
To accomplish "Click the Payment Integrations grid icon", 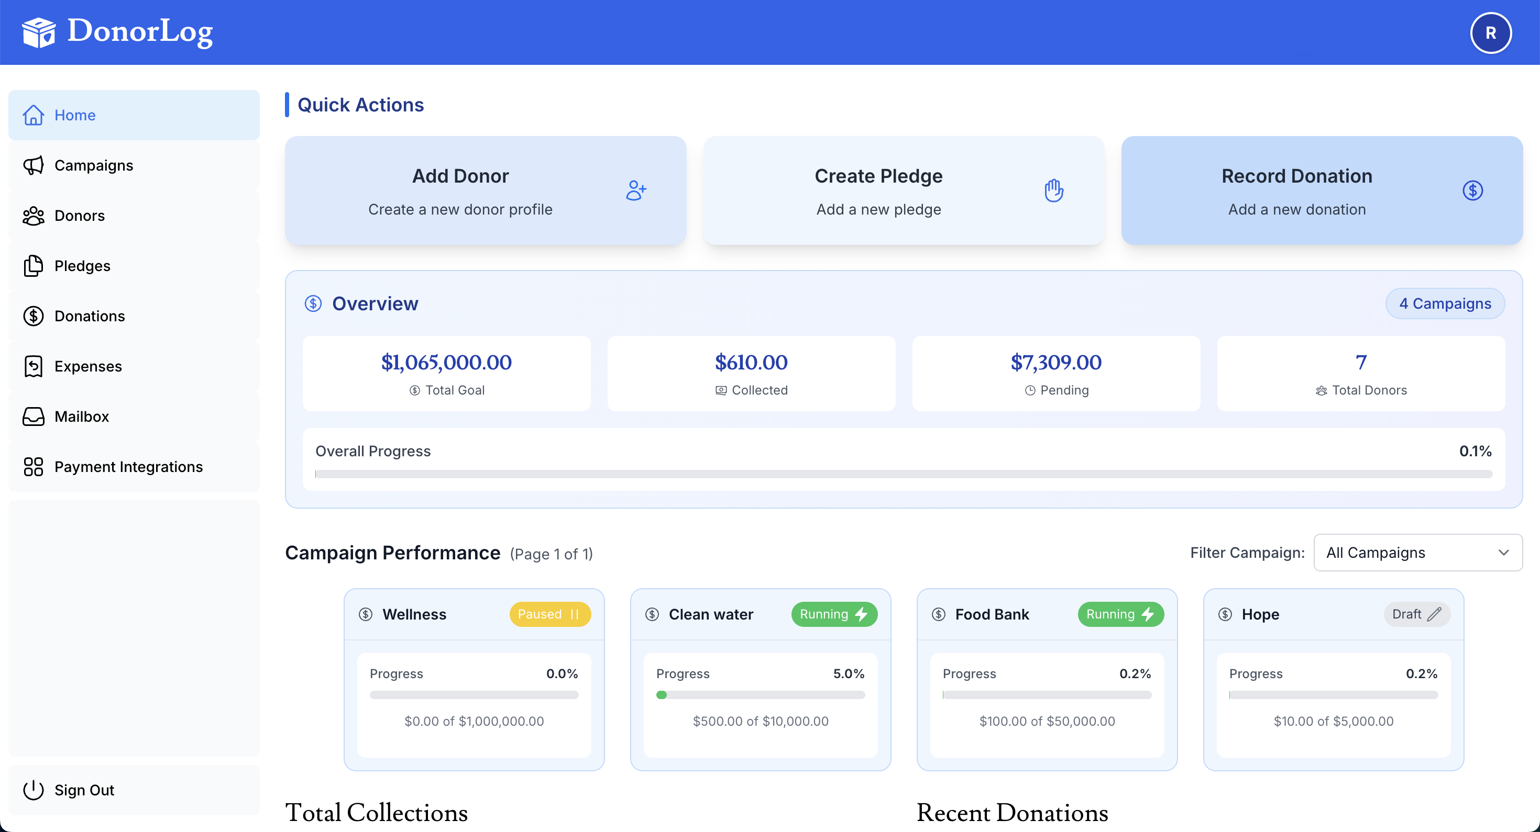I will [34, 466].
